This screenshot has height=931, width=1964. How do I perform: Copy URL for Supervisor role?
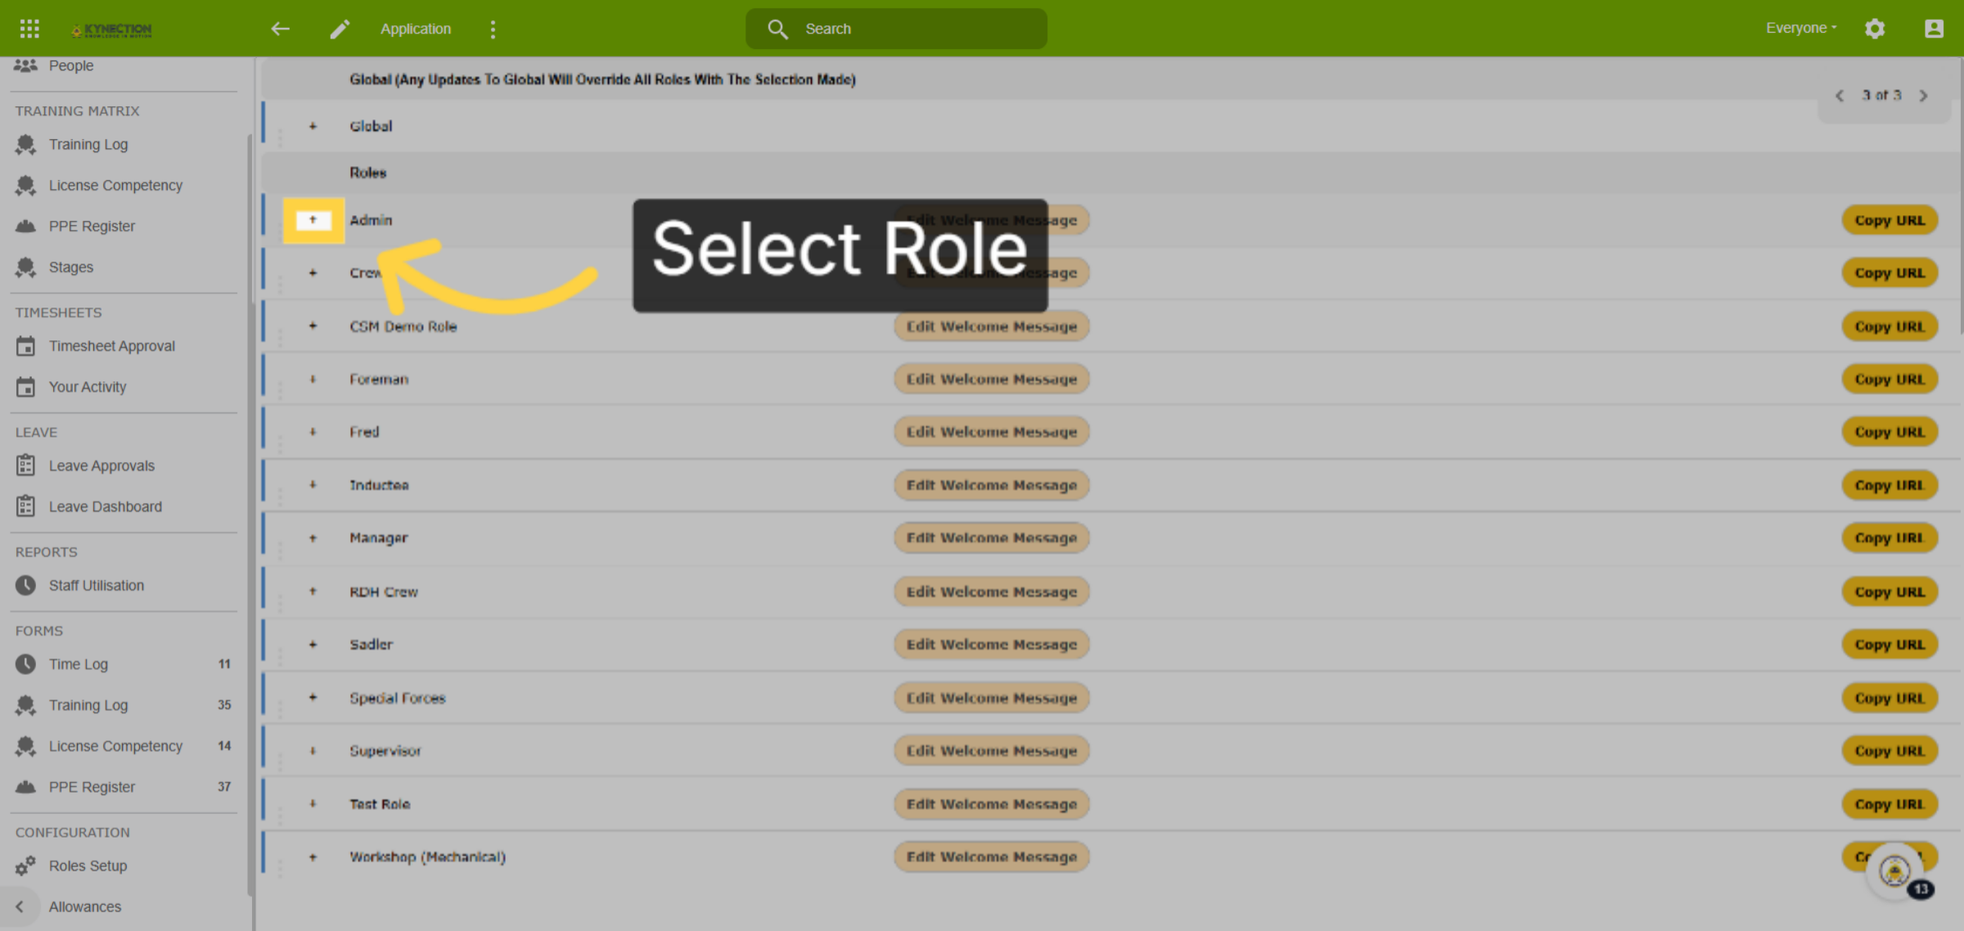(x=1890, y=751)
